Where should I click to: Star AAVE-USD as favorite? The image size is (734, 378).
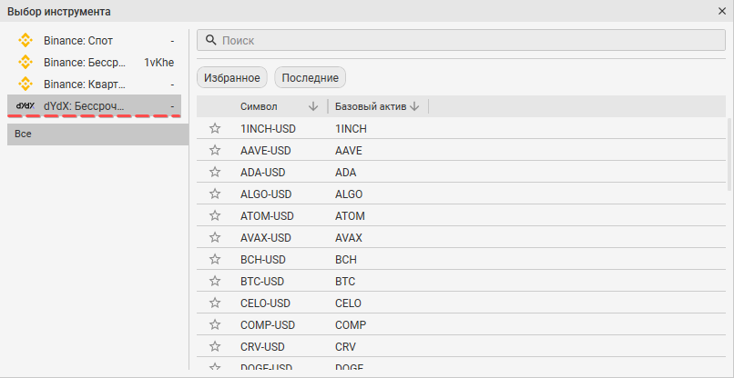pyautogui.click(x=215, y=151)
